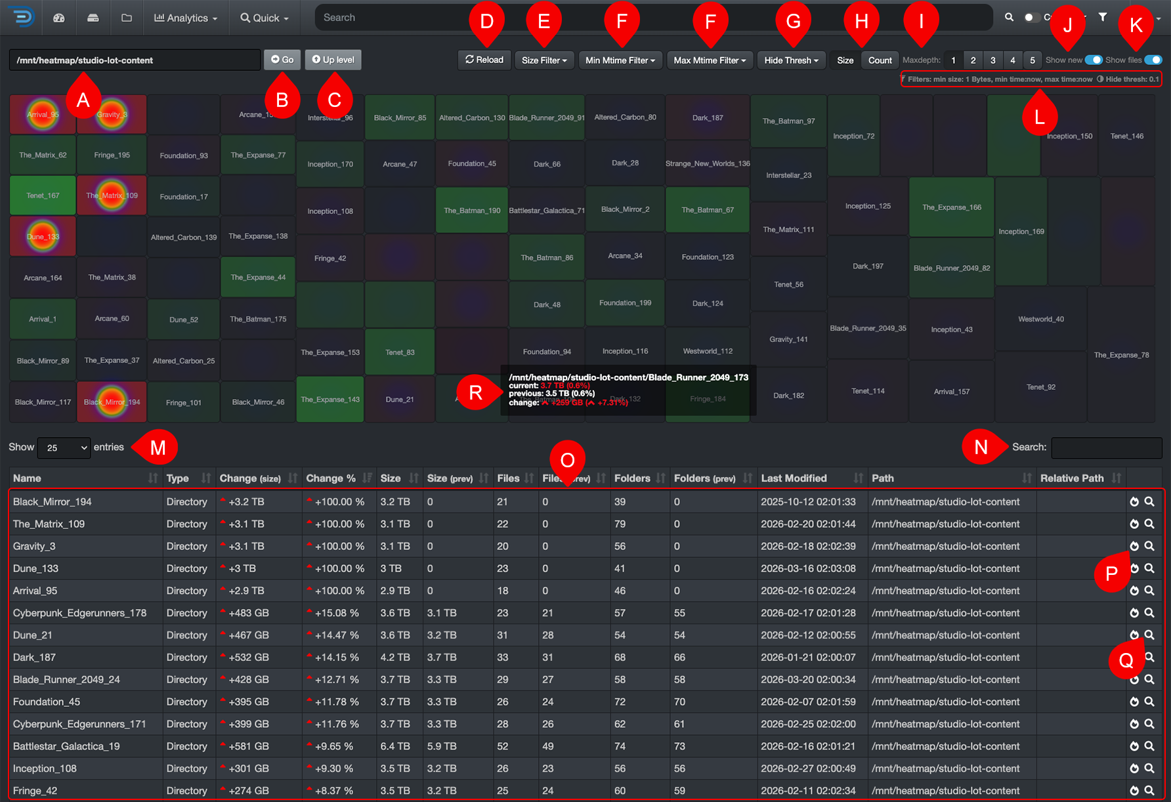The image size is (1171, 802).
Task: Sort by Change % column arrows
Action: pyautogui.click(x=367, y=478)
